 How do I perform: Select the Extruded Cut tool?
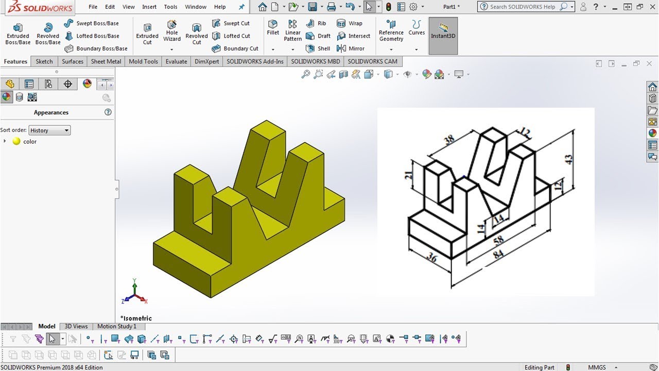(x=147, y=33)
